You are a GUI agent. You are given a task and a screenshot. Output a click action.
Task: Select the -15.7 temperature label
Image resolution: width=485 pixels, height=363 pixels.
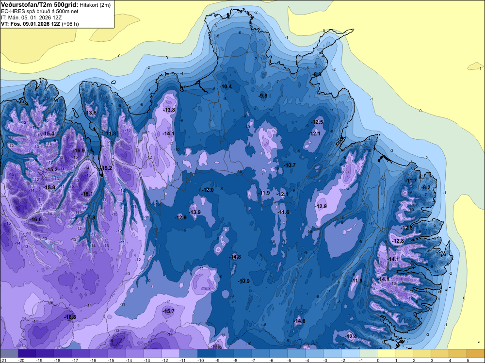coord(168,312)
